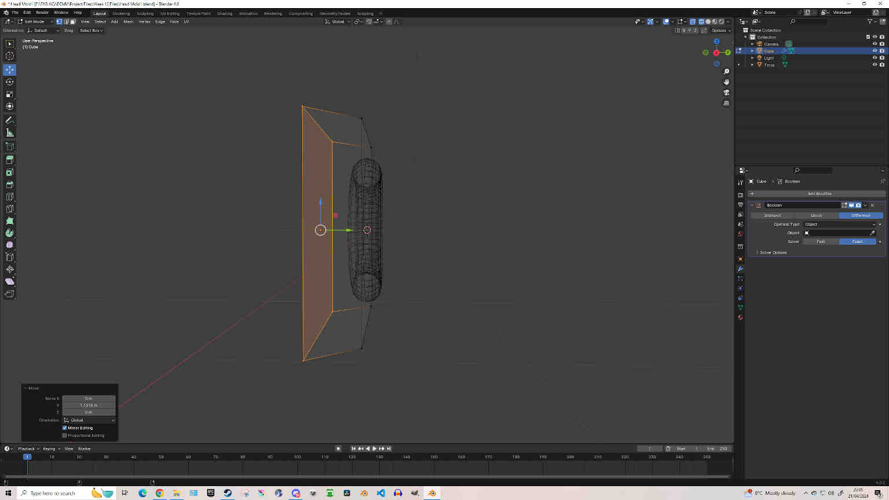Open the viewport Options dropdown
The width and height of the screenshot is (889, 500).
point(721,30)
